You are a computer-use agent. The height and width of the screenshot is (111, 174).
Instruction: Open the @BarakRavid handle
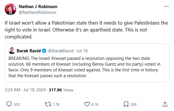pos(61,51)
